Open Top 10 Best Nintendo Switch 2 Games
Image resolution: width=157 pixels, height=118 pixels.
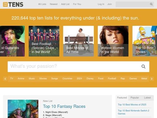click(133, 112)
